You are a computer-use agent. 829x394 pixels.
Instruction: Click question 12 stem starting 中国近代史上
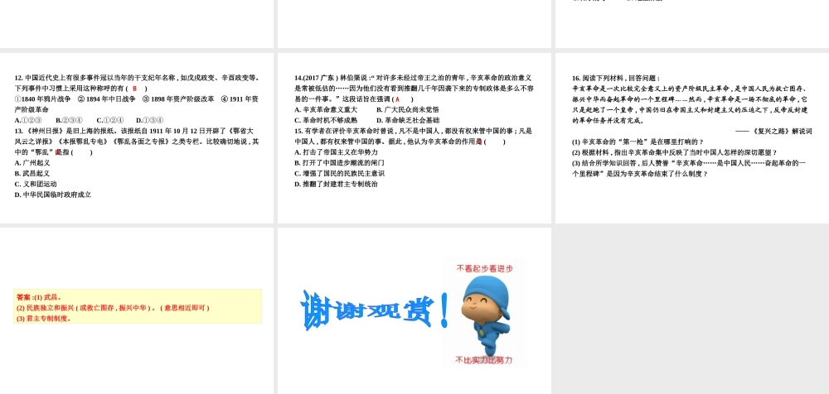coord(137,83)
